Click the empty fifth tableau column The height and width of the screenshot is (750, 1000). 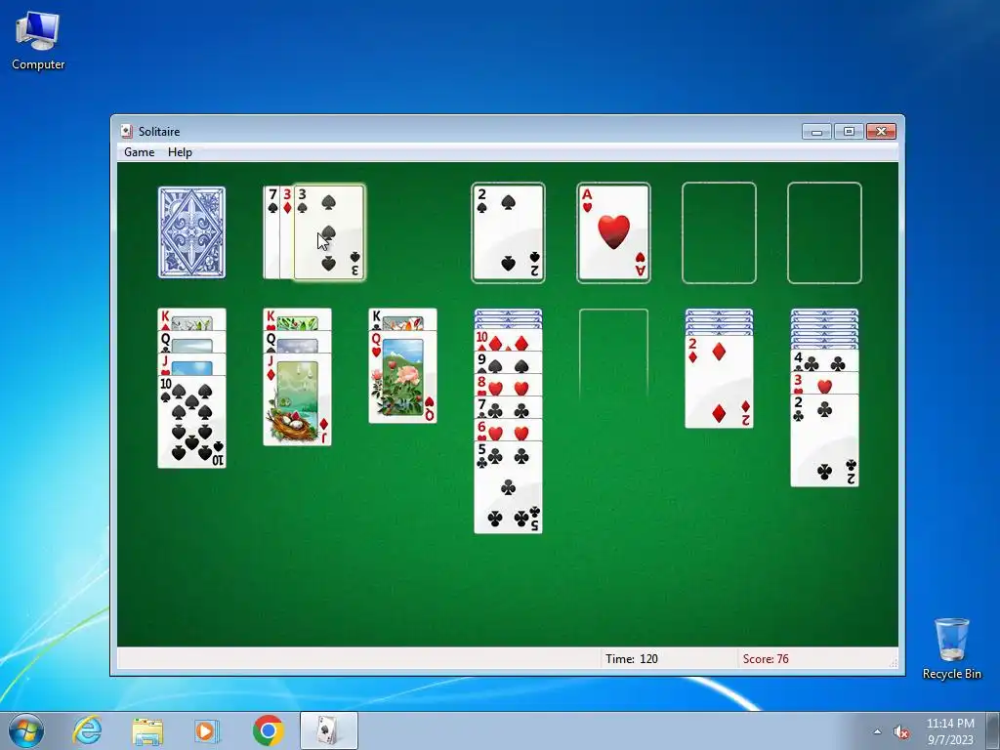[613, 354]
